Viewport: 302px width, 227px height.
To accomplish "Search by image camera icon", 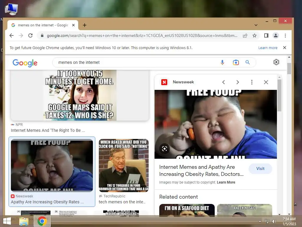I will coord(236,62).
